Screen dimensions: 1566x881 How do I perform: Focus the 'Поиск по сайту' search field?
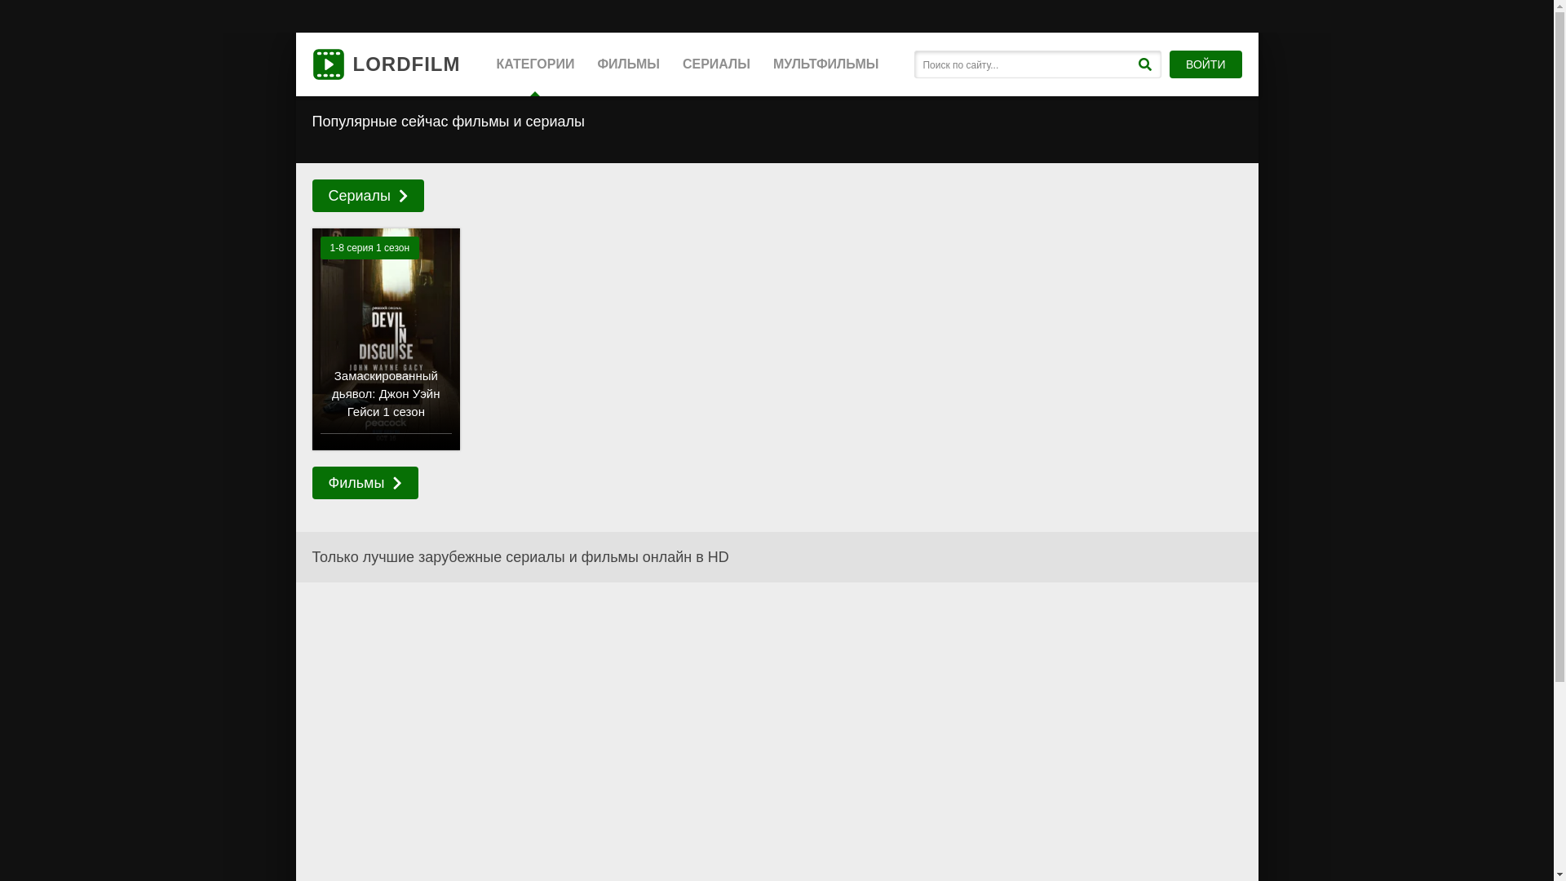(1024, 64)
